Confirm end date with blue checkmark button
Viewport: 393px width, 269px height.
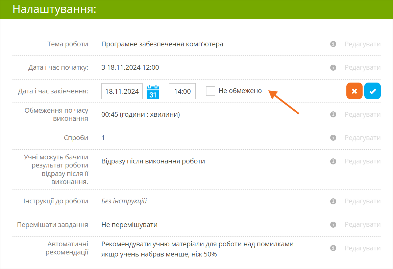[x=372, y=91]
